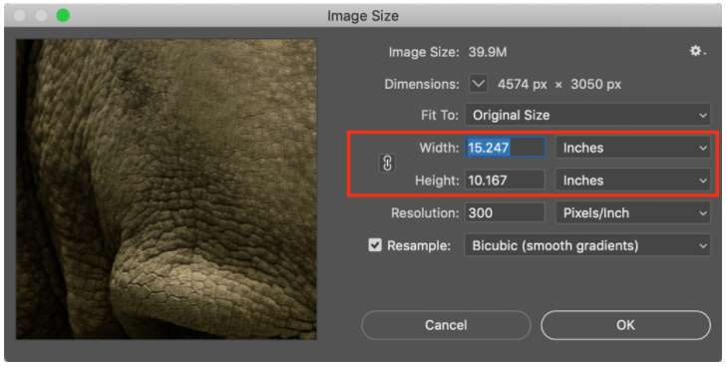This screenshot has width=727, height=369.
Task: Click the gray minimize window button
Action: pyautogui.click(x=41, y=16)
